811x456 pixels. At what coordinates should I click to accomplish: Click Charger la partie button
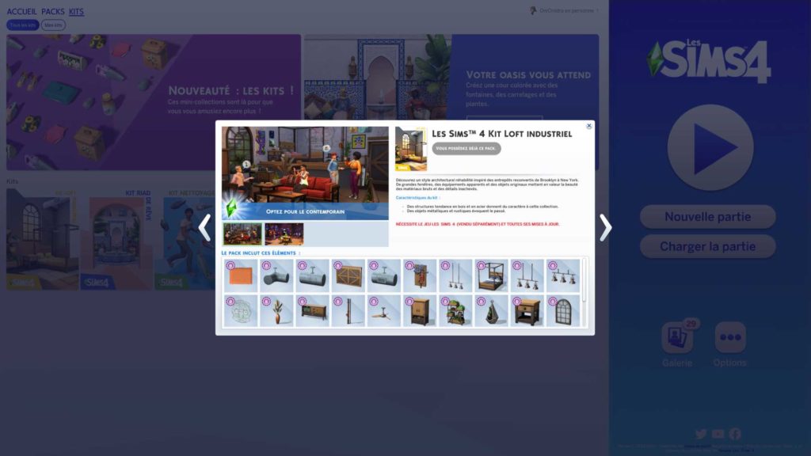[x=707, y=247]
